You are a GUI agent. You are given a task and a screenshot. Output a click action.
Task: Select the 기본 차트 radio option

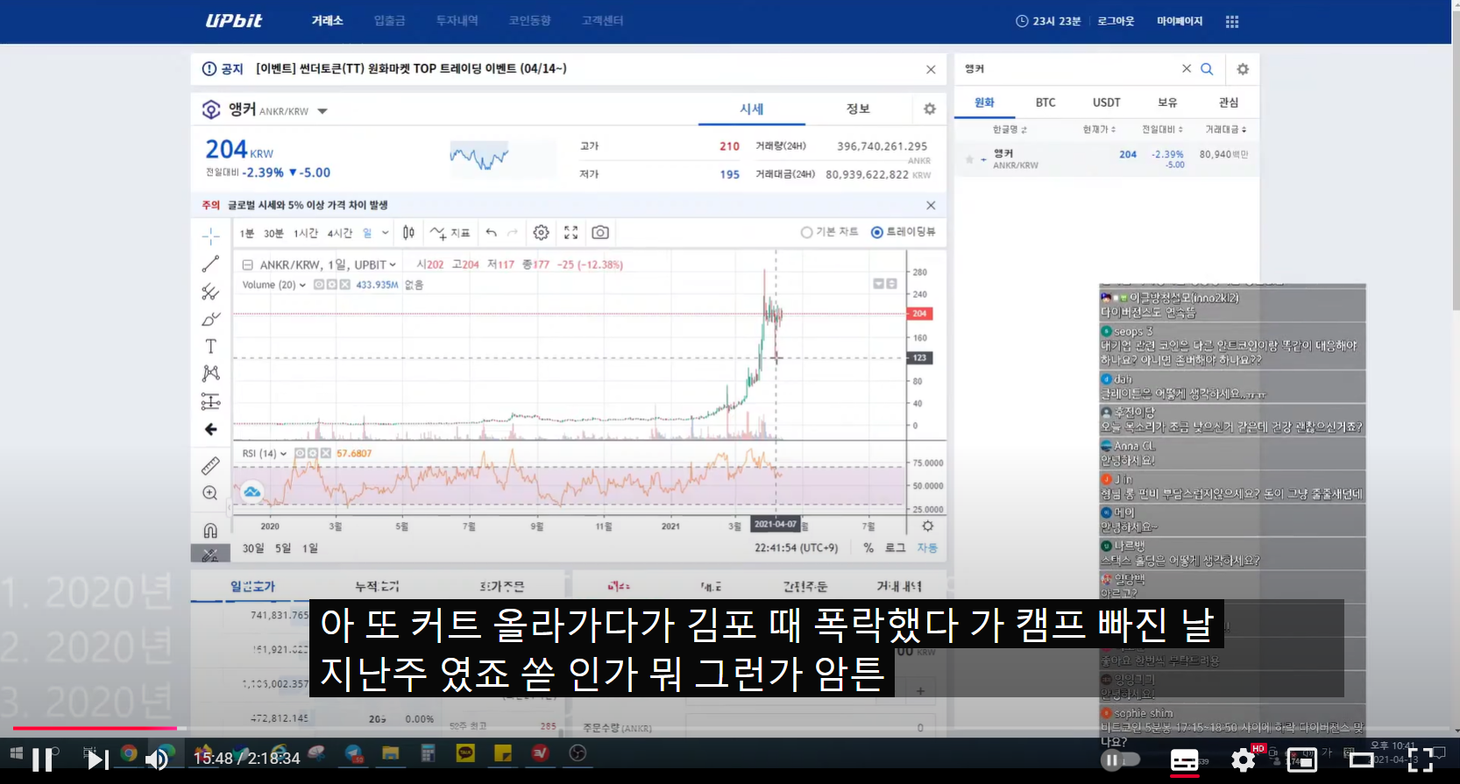[x=829, y=232]
